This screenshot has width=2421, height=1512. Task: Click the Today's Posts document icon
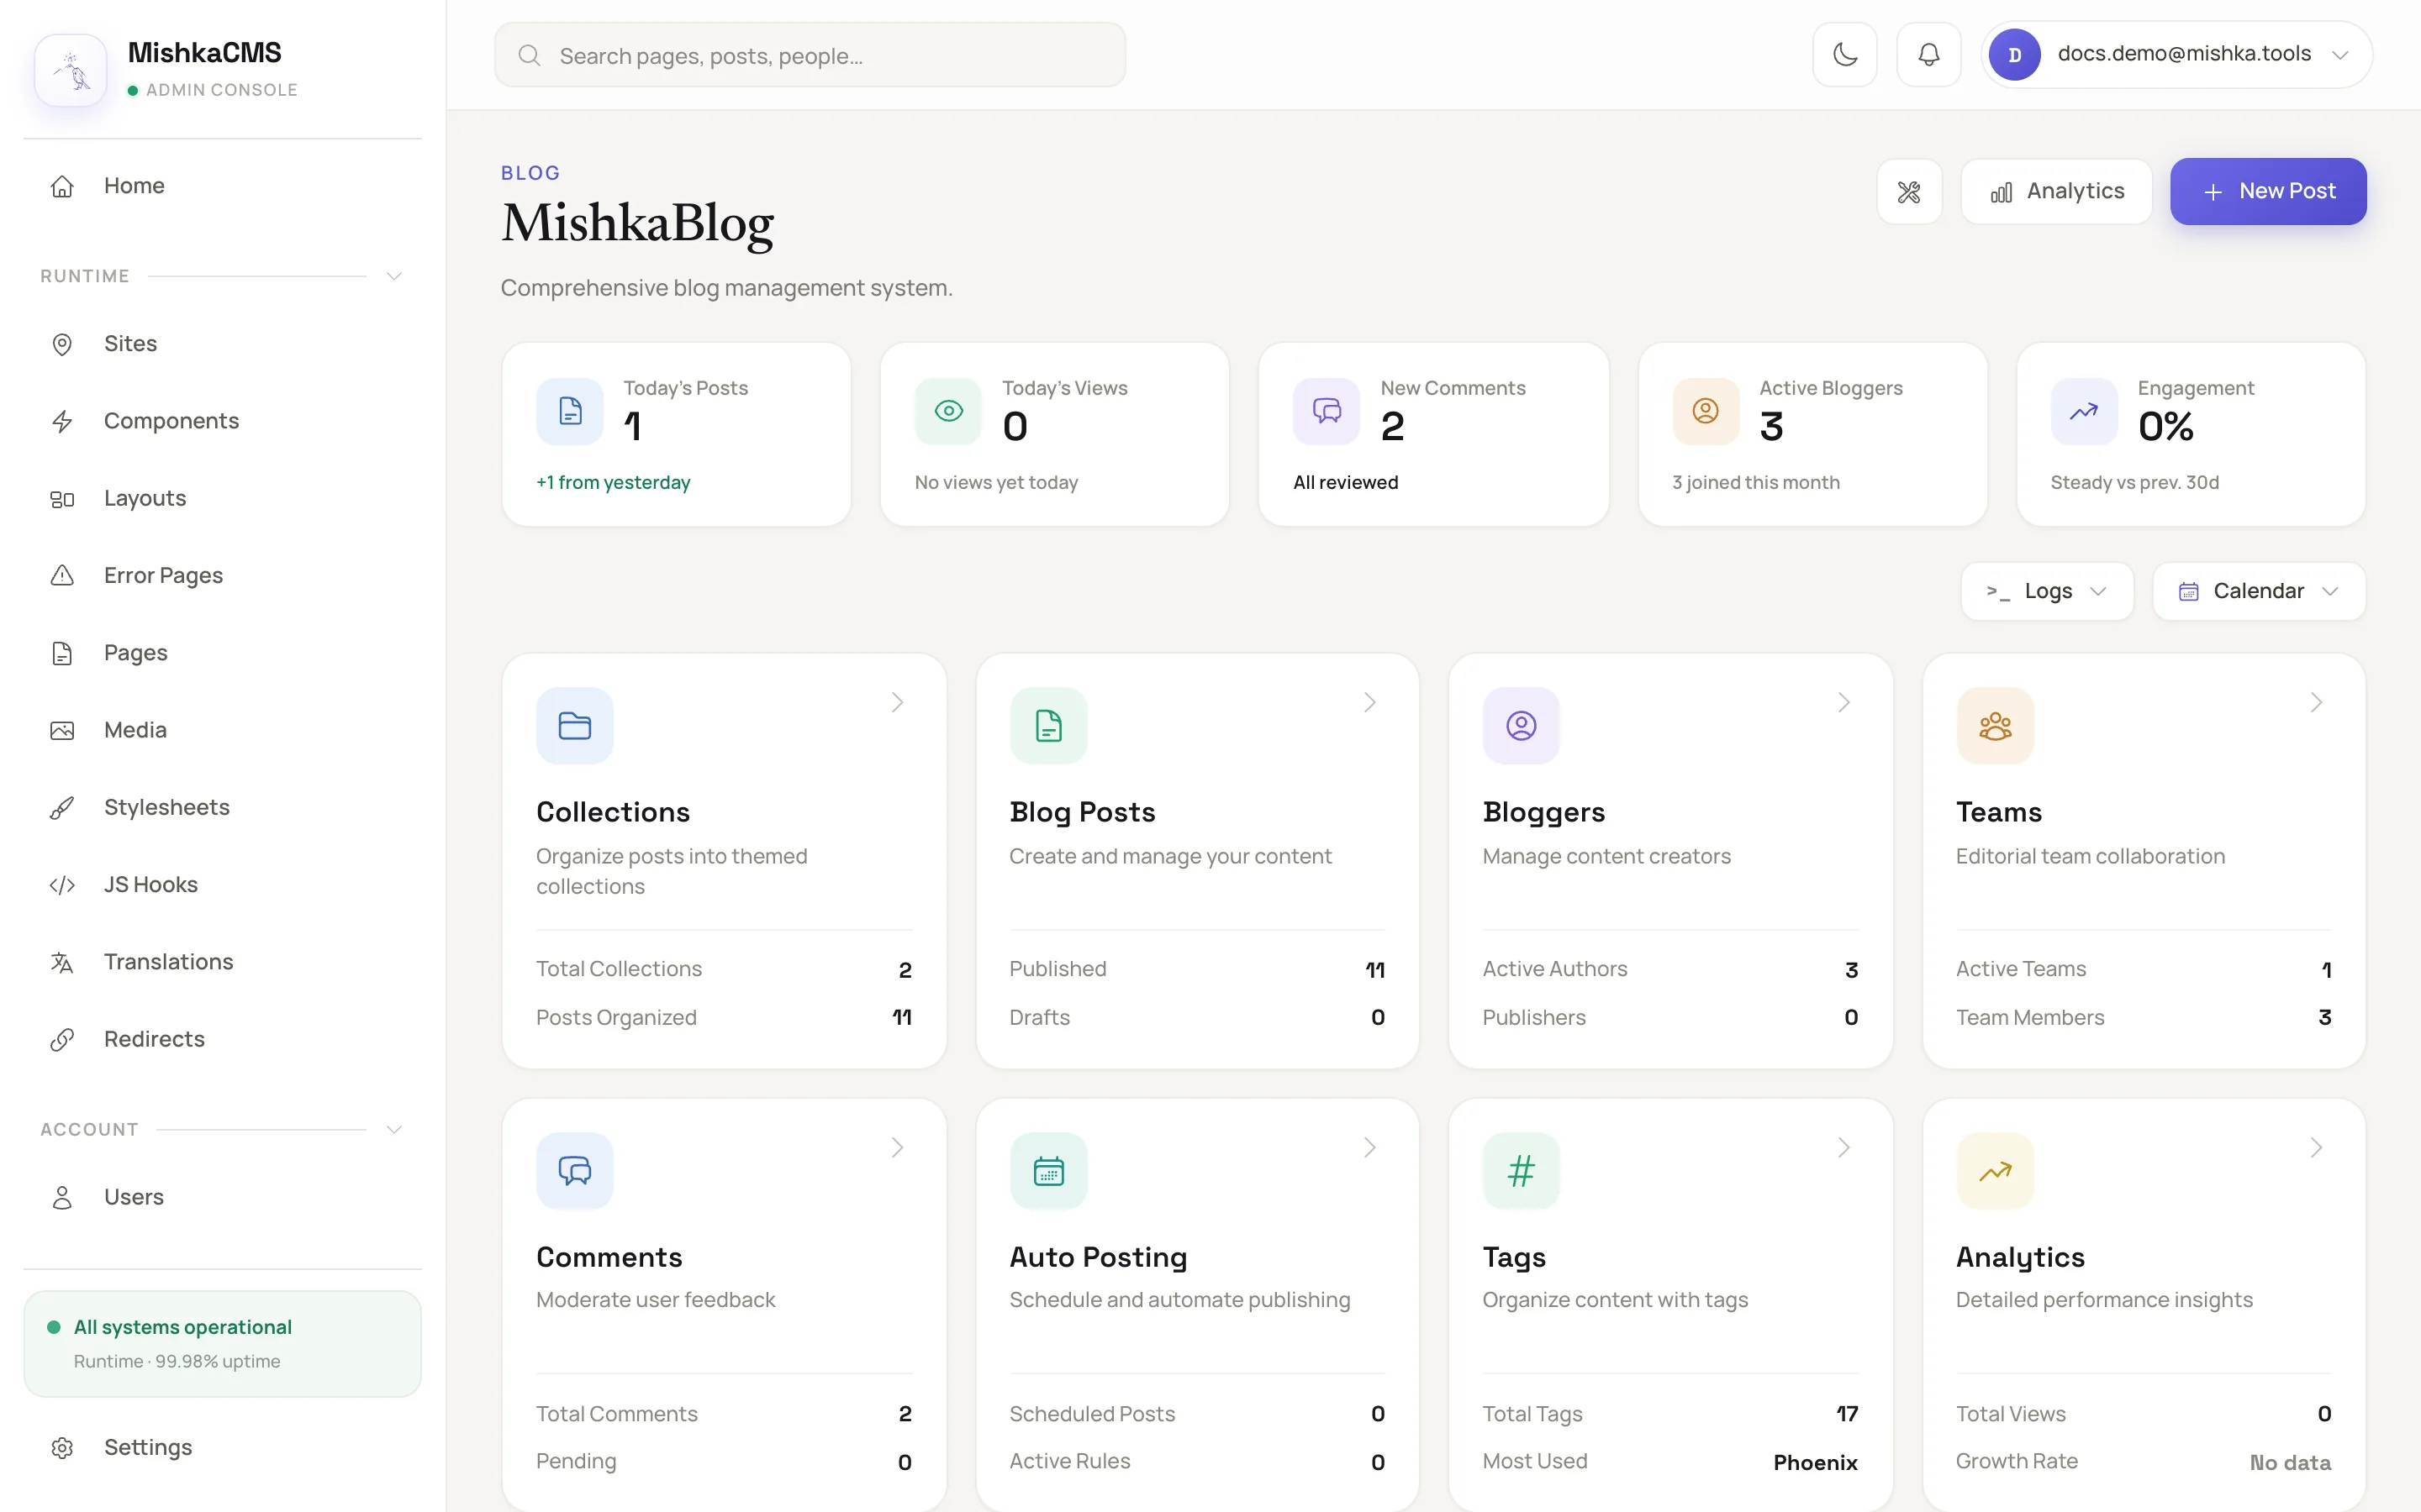pyautogui.click(x=570, y=411)
